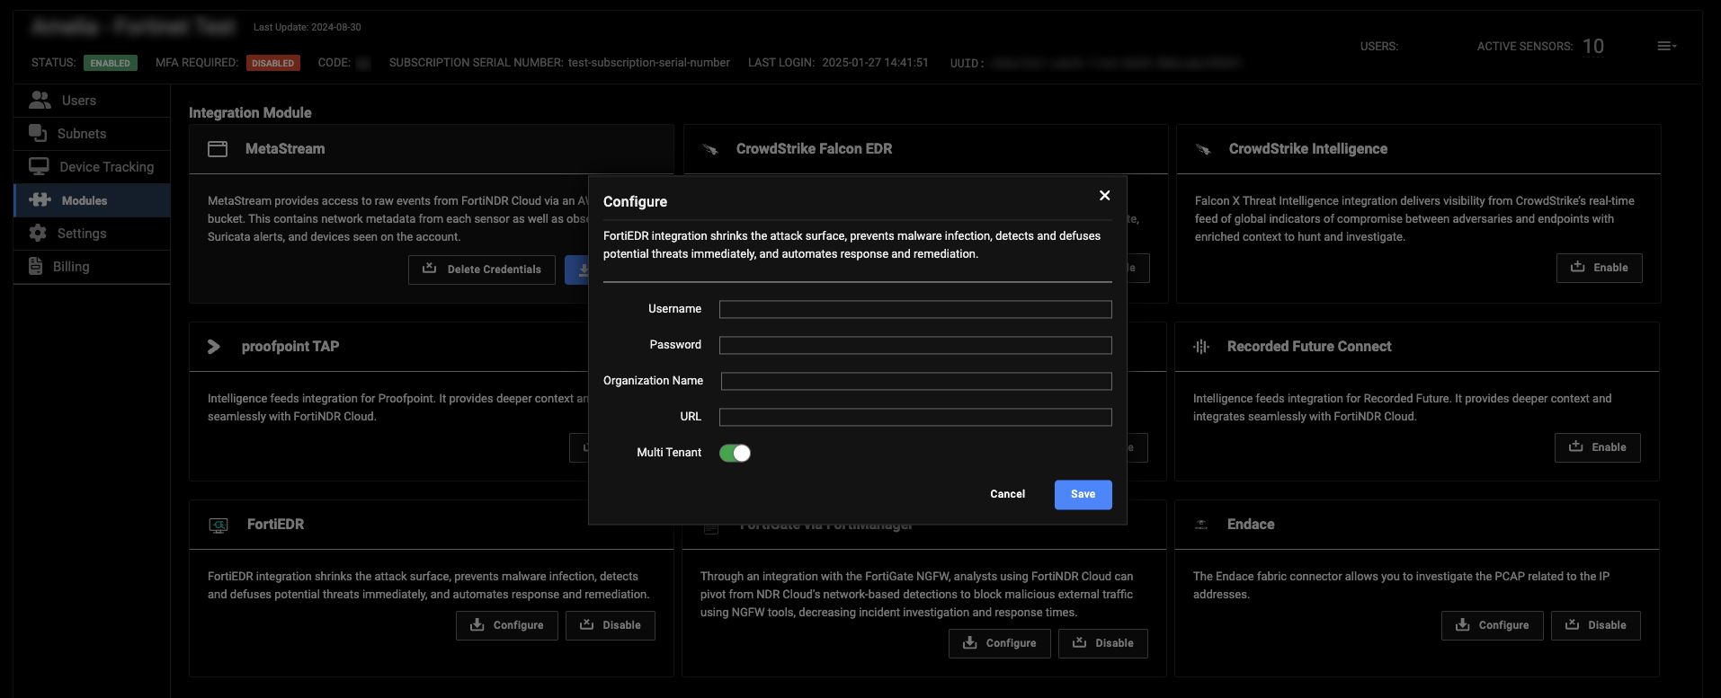Focus the Password input field

click(x=914, y=345)
